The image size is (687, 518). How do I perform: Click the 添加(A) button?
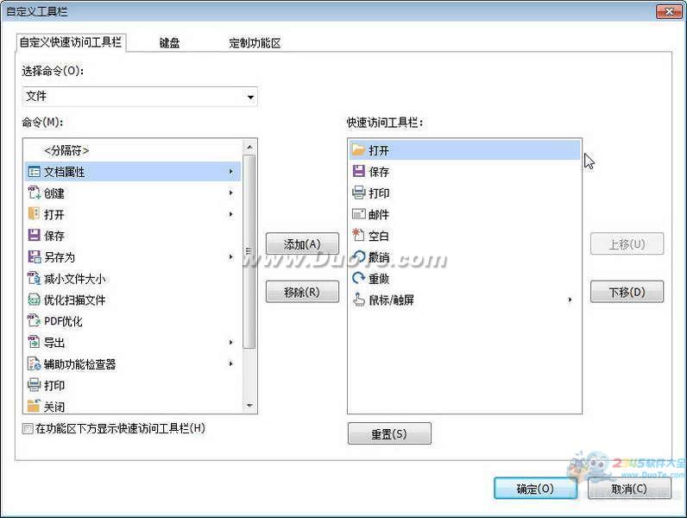point(302,243)
